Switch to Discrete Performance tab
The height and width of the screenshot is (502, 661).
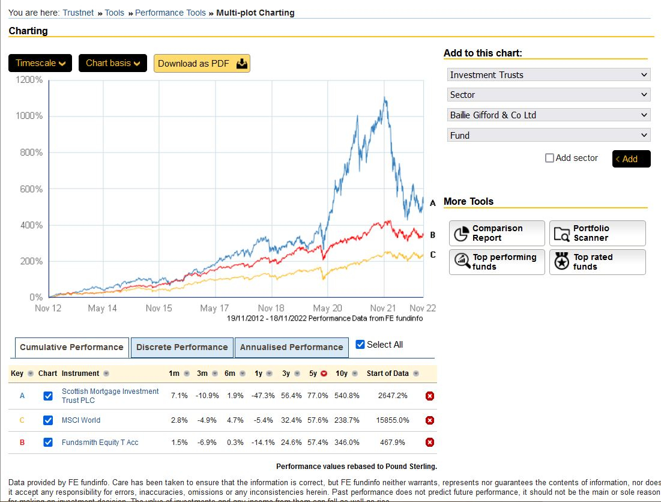[182, 347]
